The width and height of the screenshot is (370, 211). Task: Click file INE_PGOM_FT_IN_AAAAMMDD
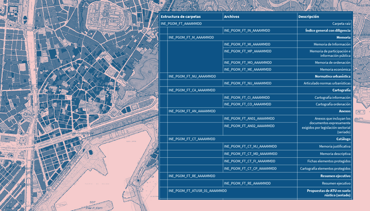(247, 31)
